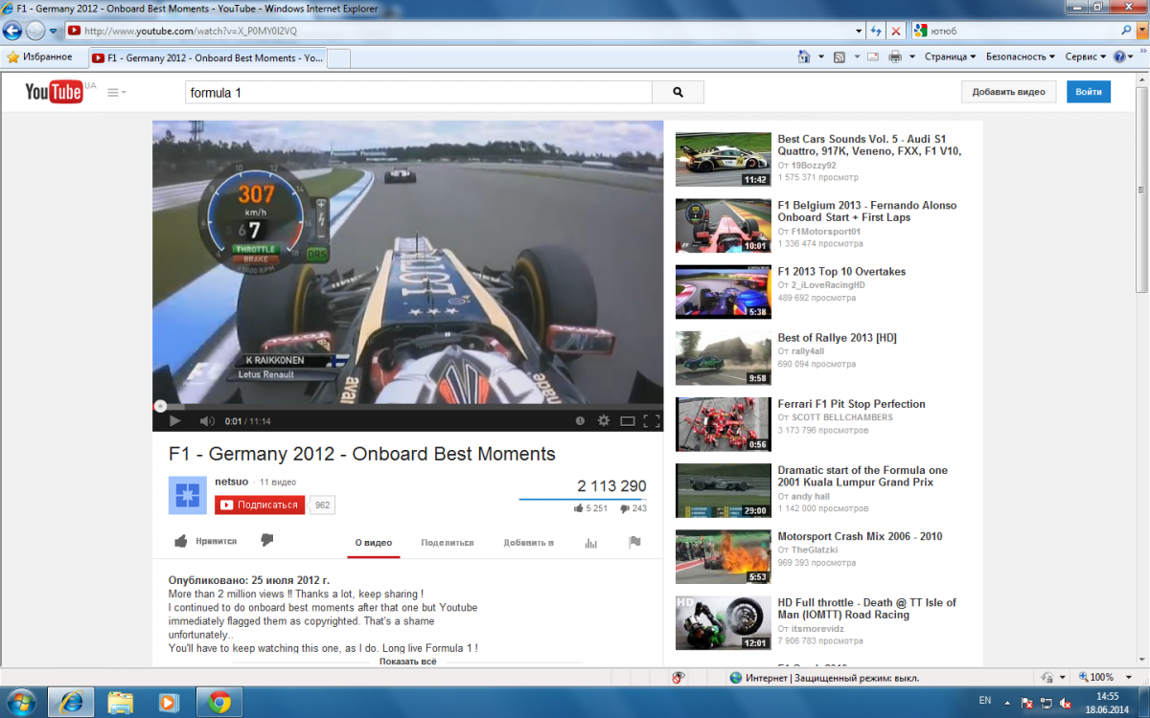
Task: Open Windows Media Player from taskbar
Action: (169, 702)
